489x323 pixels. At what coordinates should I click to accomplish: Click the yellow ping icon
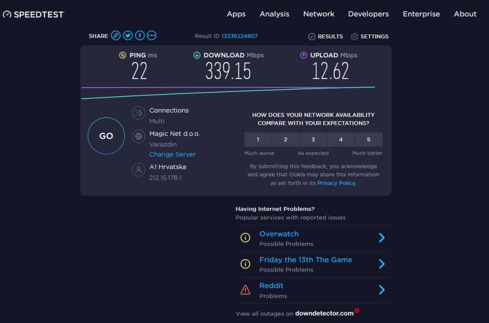pos(123,55)
